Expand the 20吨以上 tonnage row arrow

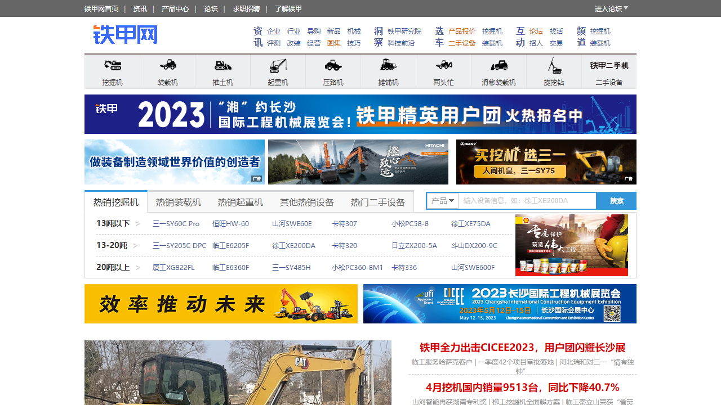coord(138,268)
